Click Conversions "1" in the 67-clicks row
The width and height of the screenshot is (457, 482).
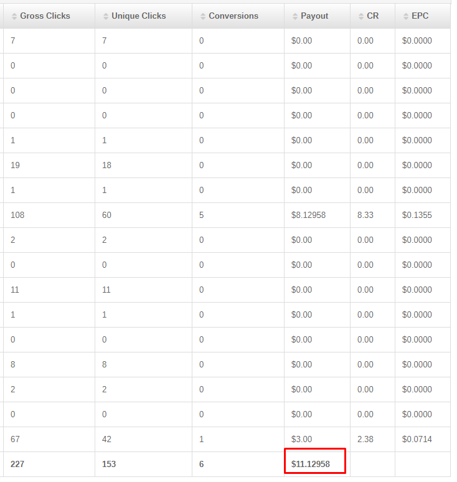pyautogui.click(x=201, y=439)
